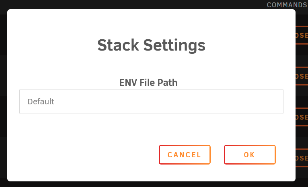Image resolution: width=308 pixels, height=187 pixels.
Task: Click blank space between input field and buttons
Action: pos(151,129)
